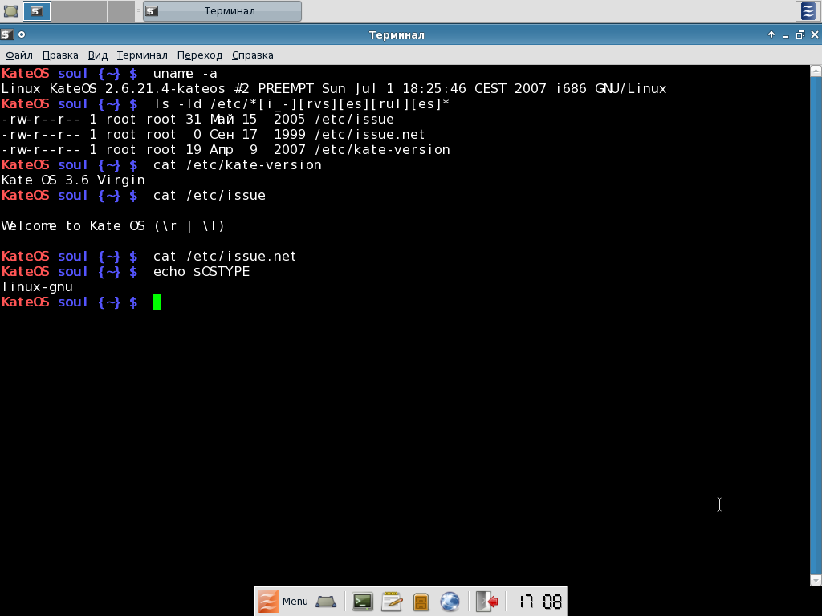Screen dimensions: 822x616
Task: Click the ls glob command text
Action: pyautogui.click(x=302, y=103)
